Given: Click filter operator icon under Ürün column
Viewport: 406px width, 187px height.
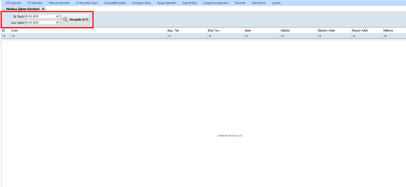Looking at the screenshot, I should pyautogui.click(x=13, y=36).
